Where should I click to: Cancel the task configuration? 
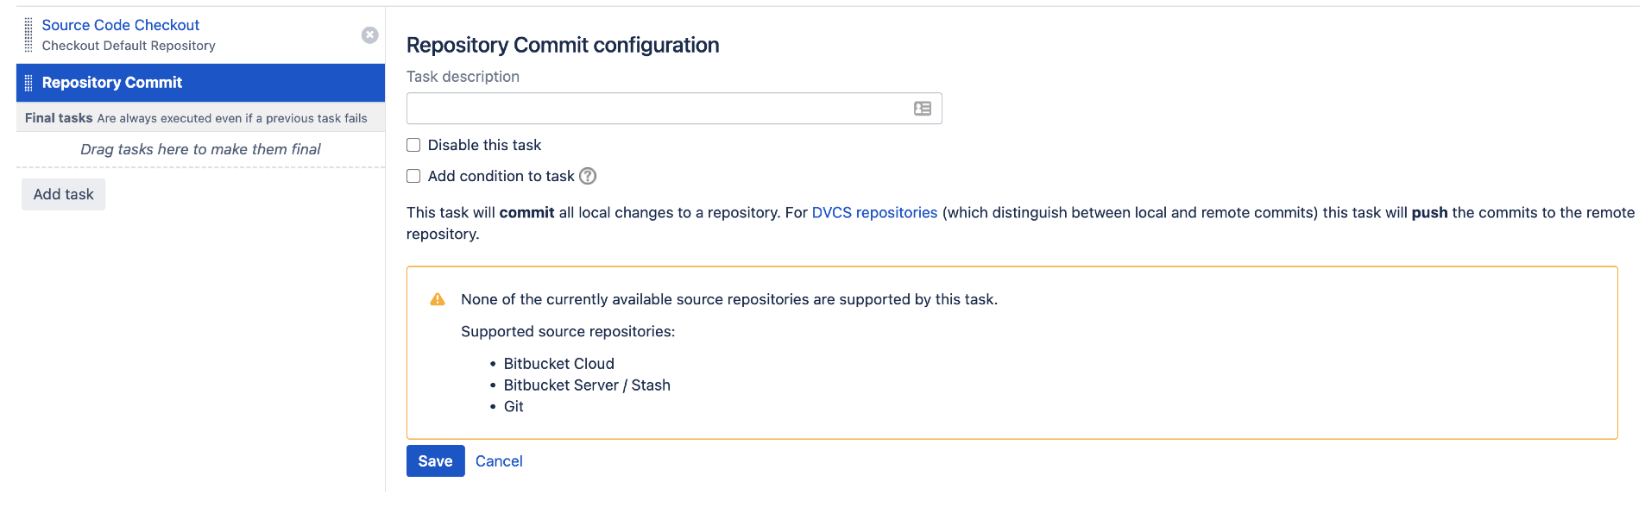pos(499,461)
